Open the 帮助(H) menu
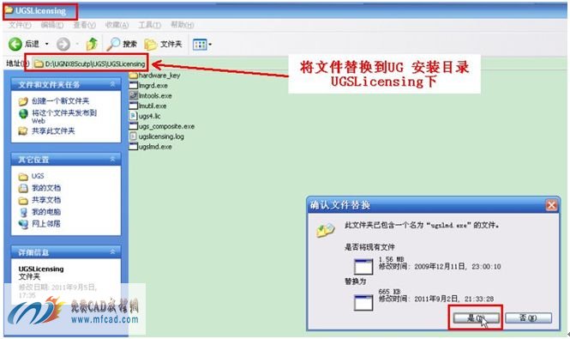 (182, 25)
